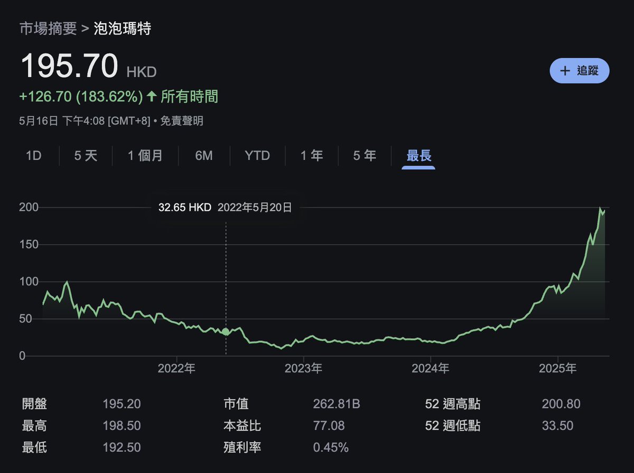634x473 pixels.
Task: Click the 開盤 label
Action: 34,404
